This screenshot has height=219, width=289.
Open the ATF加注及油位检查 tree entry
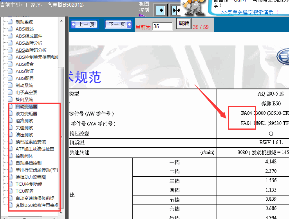tap(35, 149)
